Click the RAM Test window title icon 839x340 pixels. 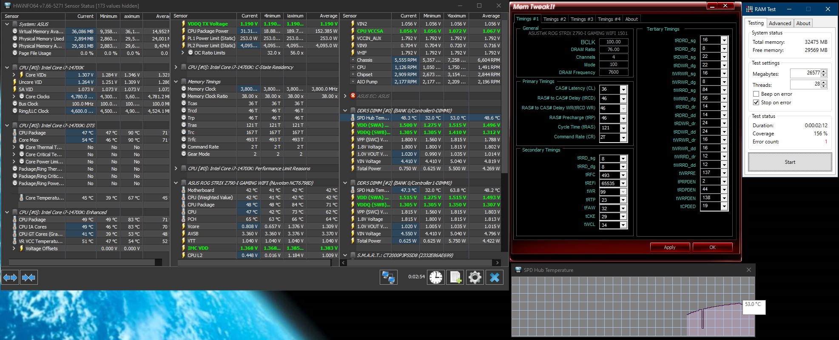coord(749,9)
